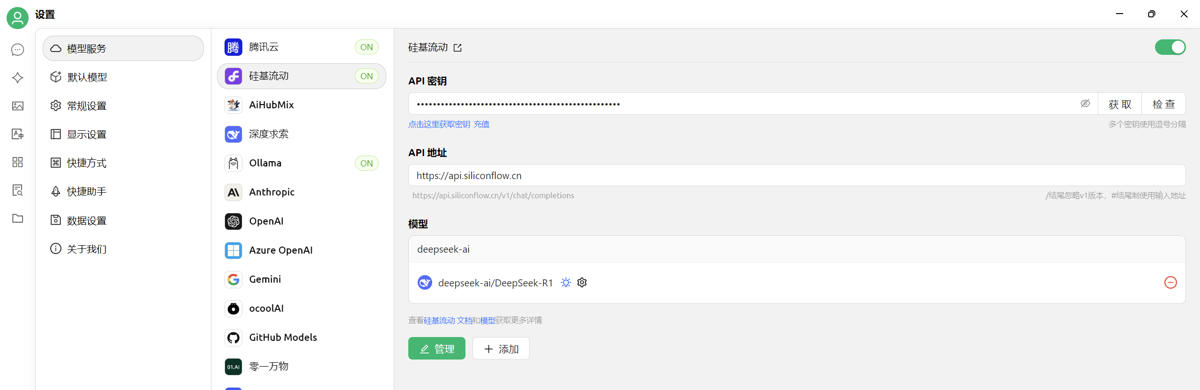Viewport: 1200px width, 390px height.
Task: Select the Gemini provider
Action: [x=301, y=279]
